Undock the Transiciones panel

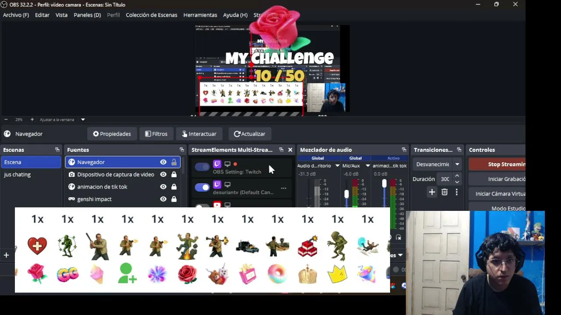click(x=459, y=150)
